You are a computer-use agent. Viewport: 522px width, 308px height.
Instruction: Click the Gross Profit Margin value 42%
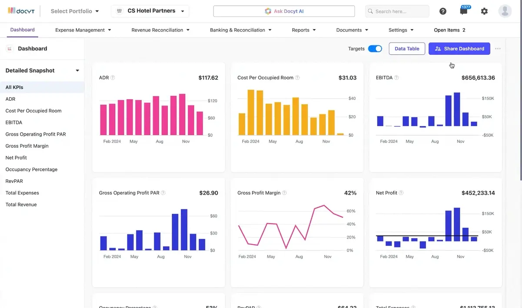[350, 193]
